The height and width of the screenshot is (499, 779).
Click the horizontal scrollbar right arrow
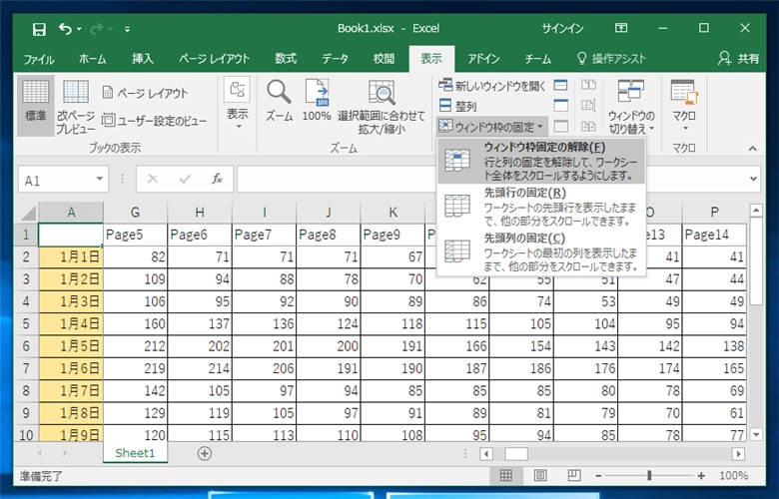tap(738, 453)
